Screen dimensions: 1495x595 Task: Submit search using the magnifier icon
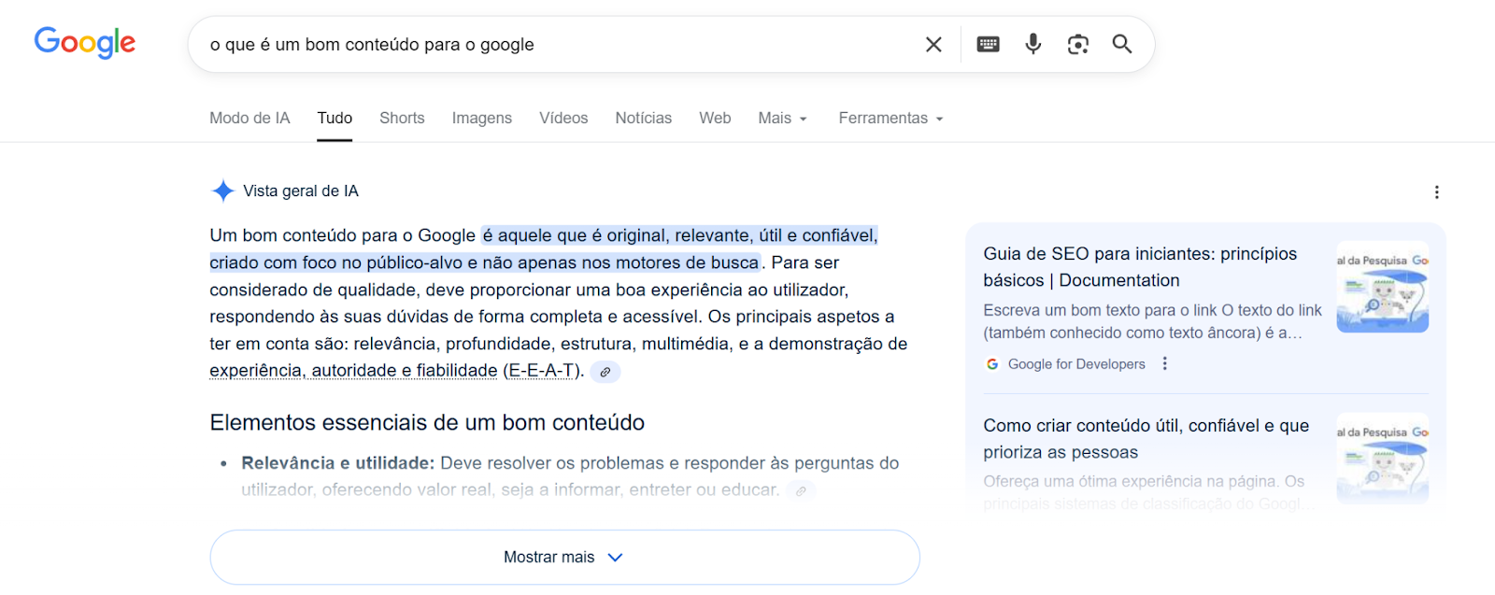coord(1122,44)
